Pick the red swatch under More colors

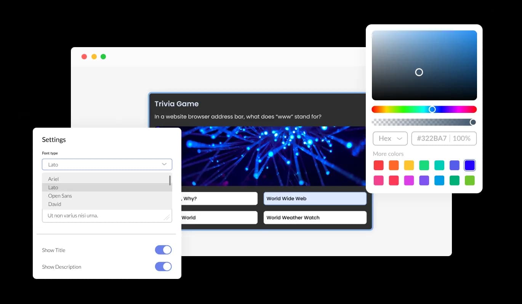pyautogui.click(x=378, y=165)
